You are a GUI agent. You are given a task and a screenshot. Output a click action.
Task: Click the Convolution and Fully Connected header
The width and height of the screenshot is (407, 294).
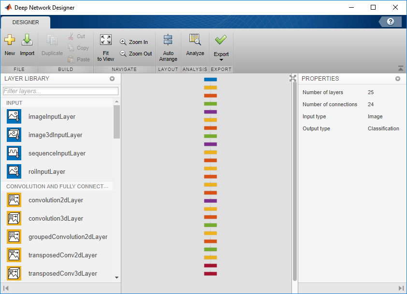pos(57,186)
